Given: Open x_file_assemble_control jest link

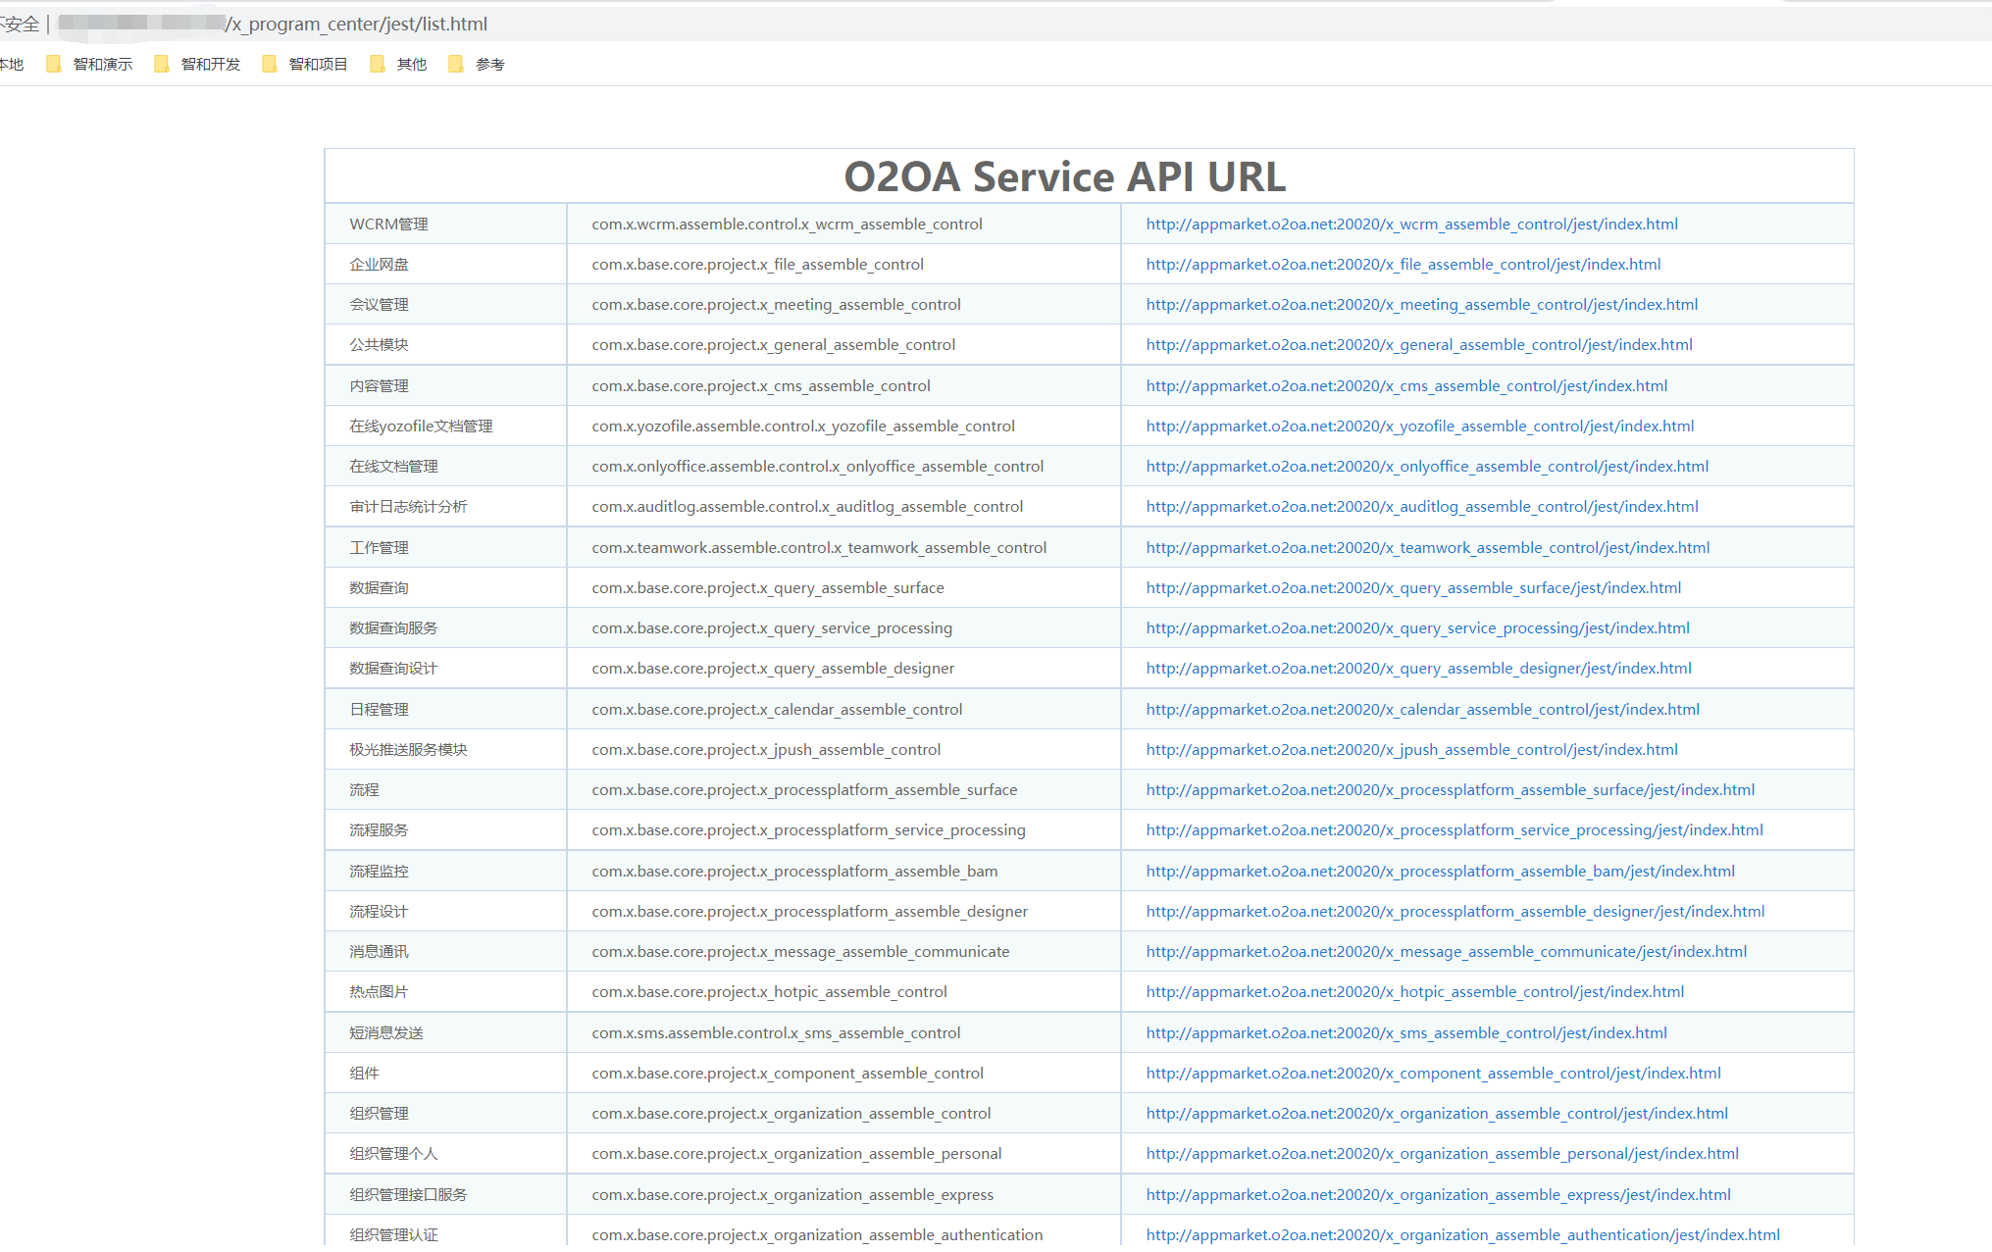Looking at the screenshot, I should (x=1403, y=264).
